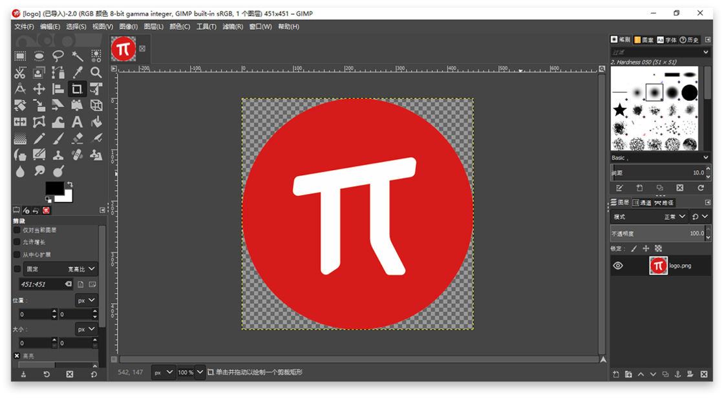Viewport: 724px width, 399px height.
Task: Select the Color Picker eyedropper tool
Action: tap(77, 72)
